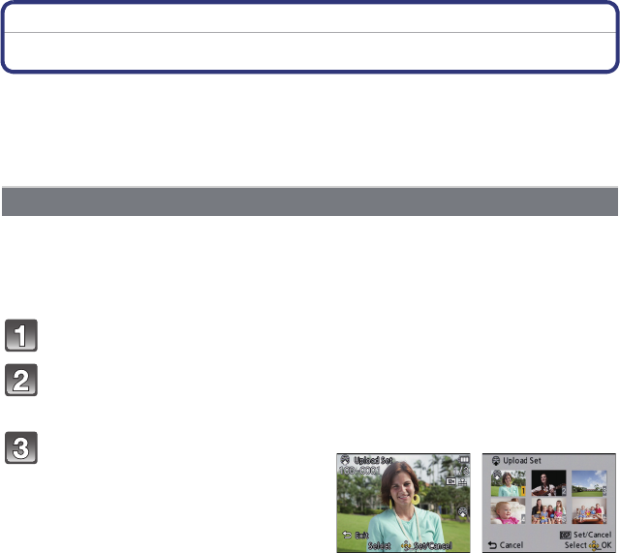Image resolution: width=620 pixels, height=553 pixels.
Task: Select thumbnail 4 of the baby
Action: (x=508, y=511)
